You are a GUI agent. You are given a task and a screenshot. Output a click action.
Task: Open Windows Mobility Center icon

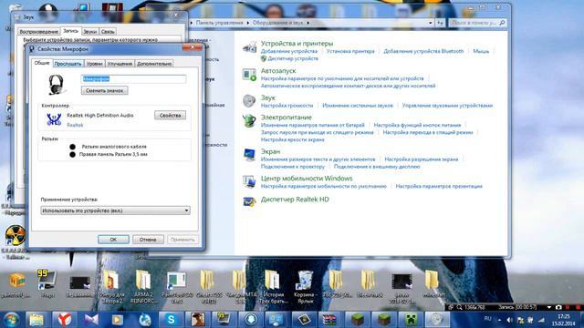click(249, 181)
